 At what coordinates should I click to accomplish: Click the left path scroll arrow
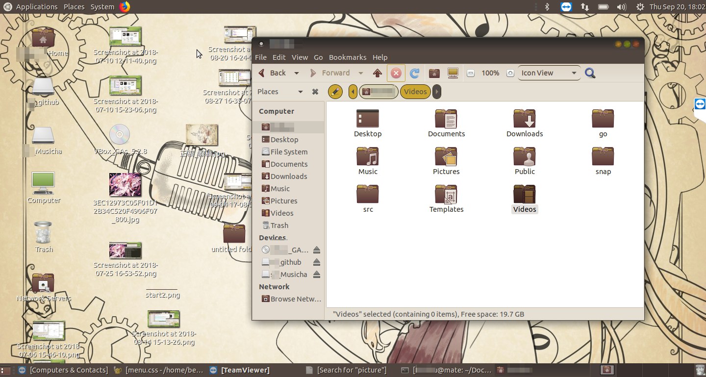tap(353, 92)
